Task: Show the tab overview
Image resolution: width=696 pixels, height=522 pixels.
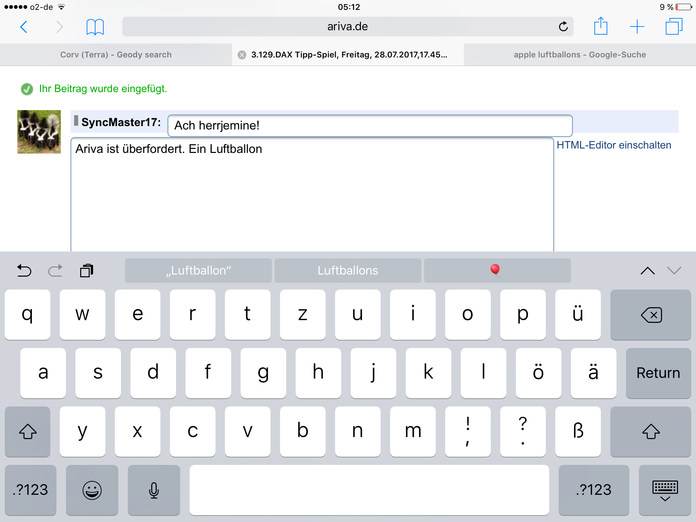Action: [674, 27]
